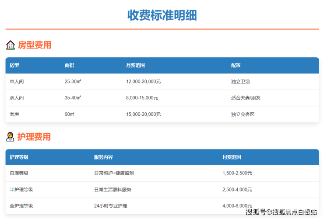The image size is (324, 219).
Task: Click the 配置 column header
Action: (236, 66)
